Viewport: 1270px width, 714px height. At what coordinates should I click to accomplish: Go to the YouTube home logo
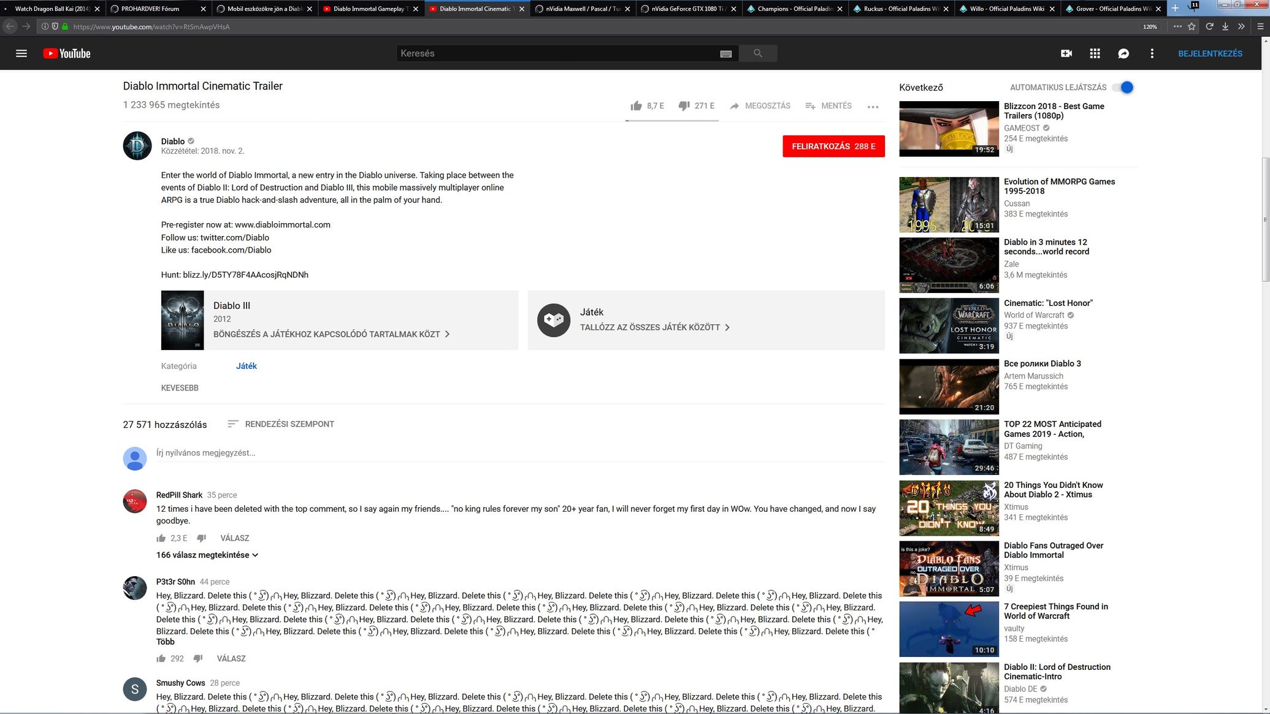coord(67,53)
